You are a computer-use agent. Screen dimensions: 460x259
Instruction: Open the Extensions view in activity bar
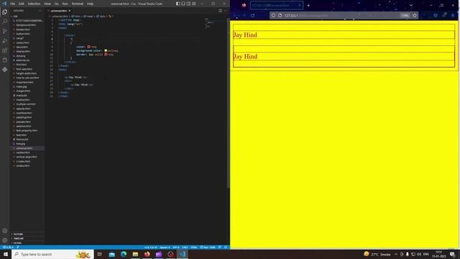(5, 50)
